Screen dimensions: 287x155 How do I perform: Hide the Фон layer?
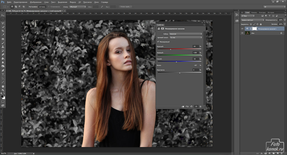242,33
